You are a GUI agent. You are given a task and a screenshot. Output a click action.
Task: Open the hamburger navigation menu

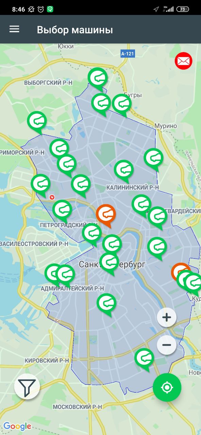pos(14,29)
